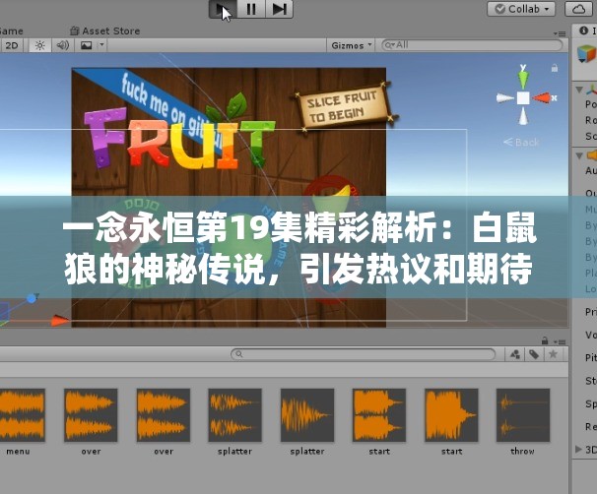597x494 pixels.
Task: Click the gizmo center cube
Action: (523, 98)
